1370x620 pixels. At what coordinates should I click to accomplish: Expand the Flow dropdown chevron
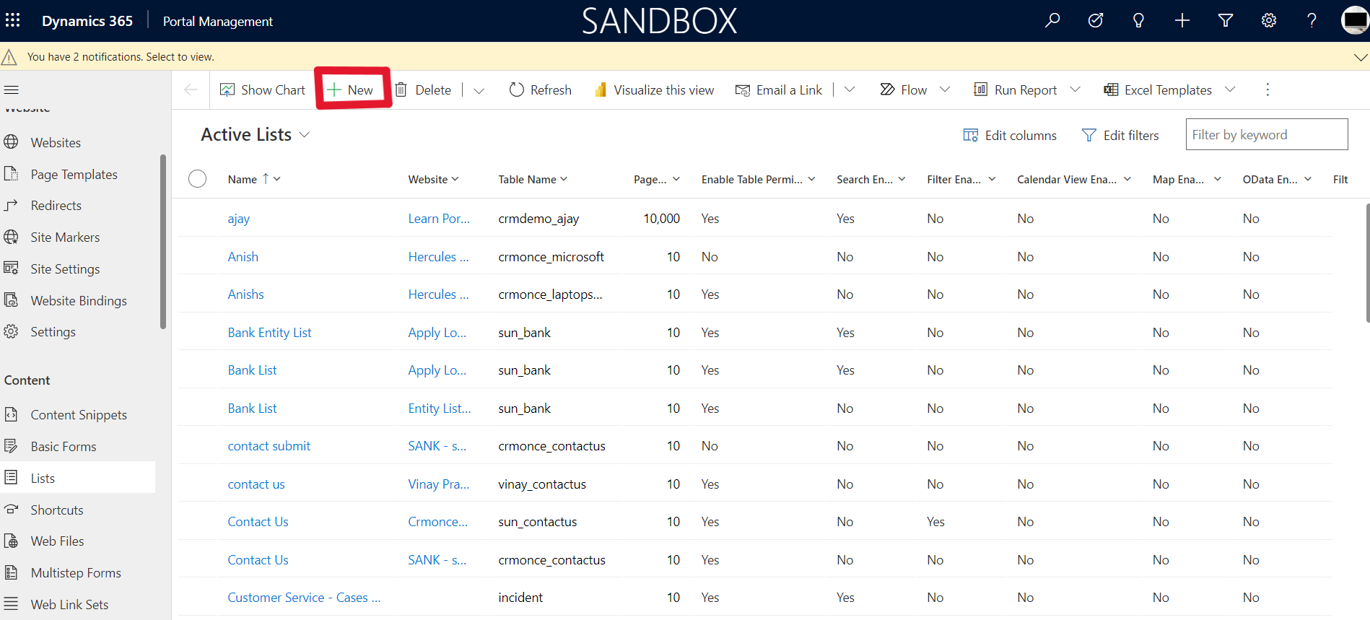[x=945, y=89]
